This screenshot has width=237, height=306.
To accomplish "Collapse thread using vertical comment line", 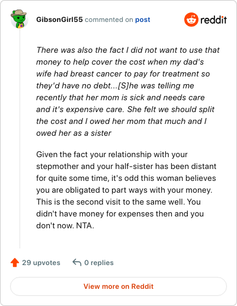I will point(20,138).
